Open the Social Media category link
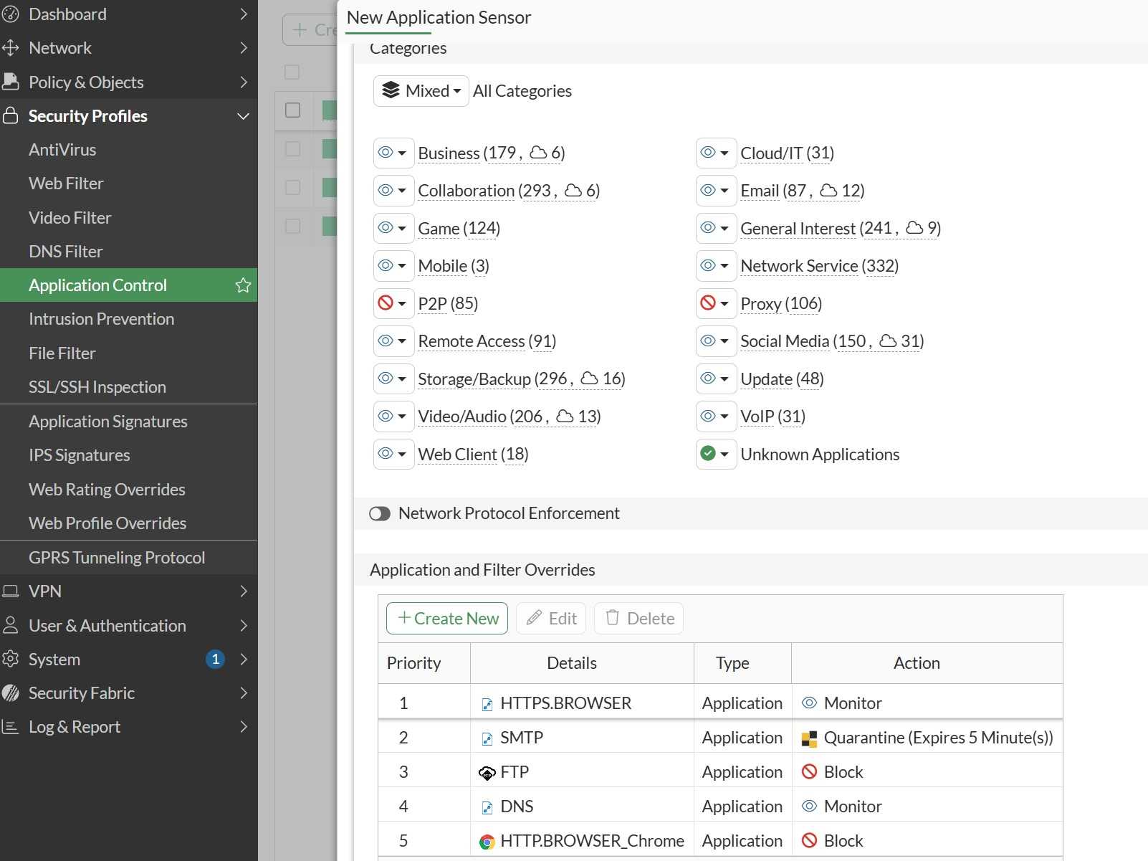This screenshot has height=861, width=1148. coord(785,341)
